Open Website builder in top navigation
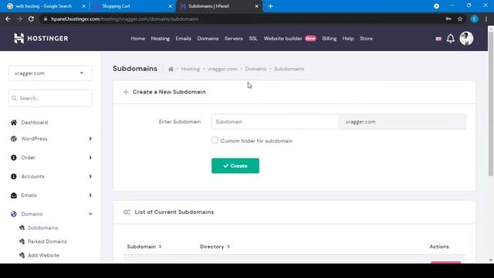Screen dimensions: 494x278 [x=283, y=39]
